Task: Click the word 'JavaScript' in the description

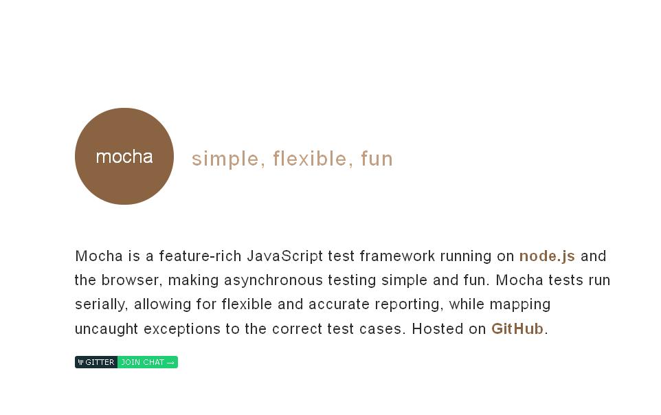Action: coord(284,256)
